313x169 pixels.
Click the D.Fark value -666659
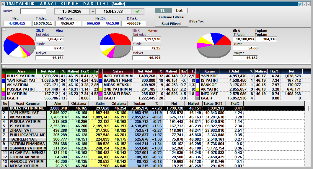pyautogui.click(x=133, y=23)
